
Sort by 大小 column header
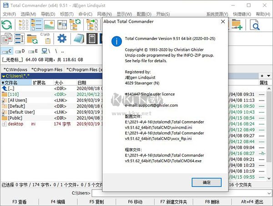click(65, 83)
